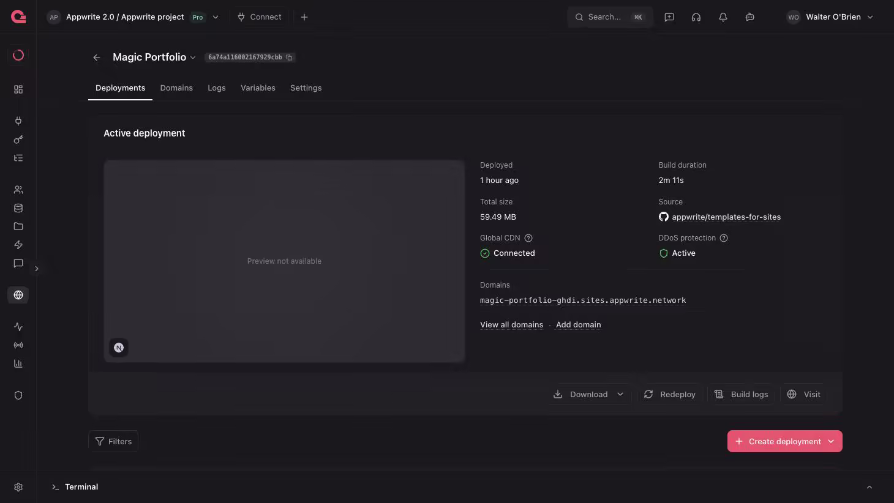Click the Connected CDN status
894x503 pixels.
pyautogui.click(x=508, y=253)
